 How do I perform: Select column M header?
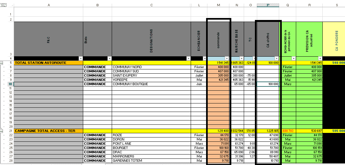pyautogui.click(x=218, y=5)
